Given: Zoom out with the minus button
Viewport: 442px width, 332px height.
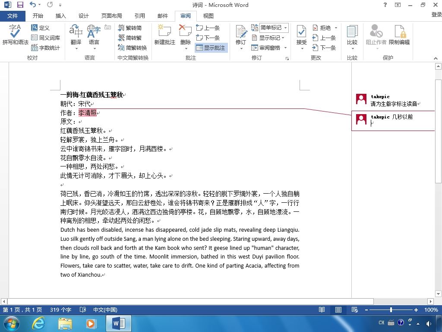Looking at the screenshot, I should (x=366, y=310).
